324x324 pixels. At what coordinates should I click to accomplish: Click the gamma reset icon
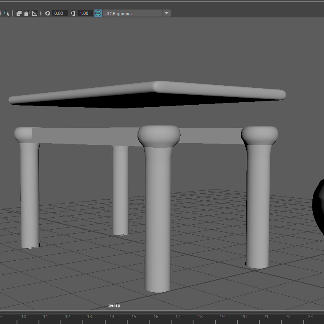pos(73,13)
